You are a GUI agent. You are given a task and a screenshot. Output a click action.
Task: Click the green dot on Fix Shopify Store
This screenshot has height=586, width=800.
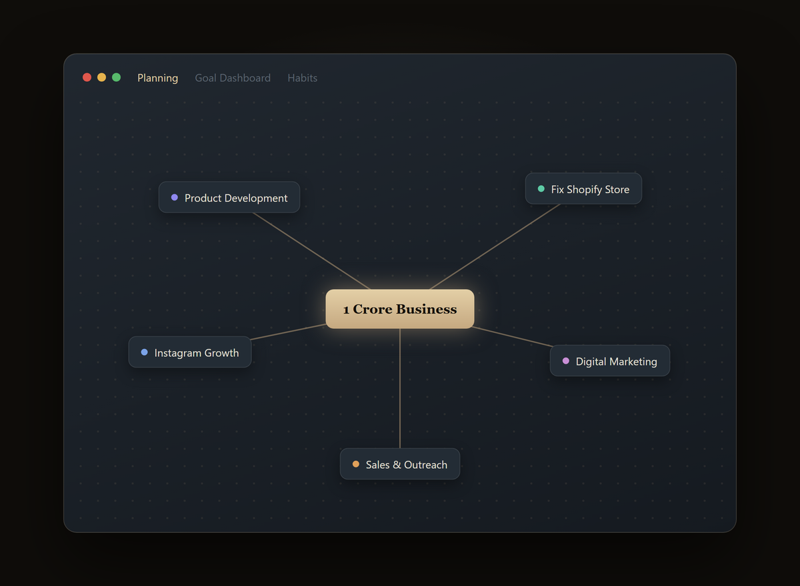541,189
